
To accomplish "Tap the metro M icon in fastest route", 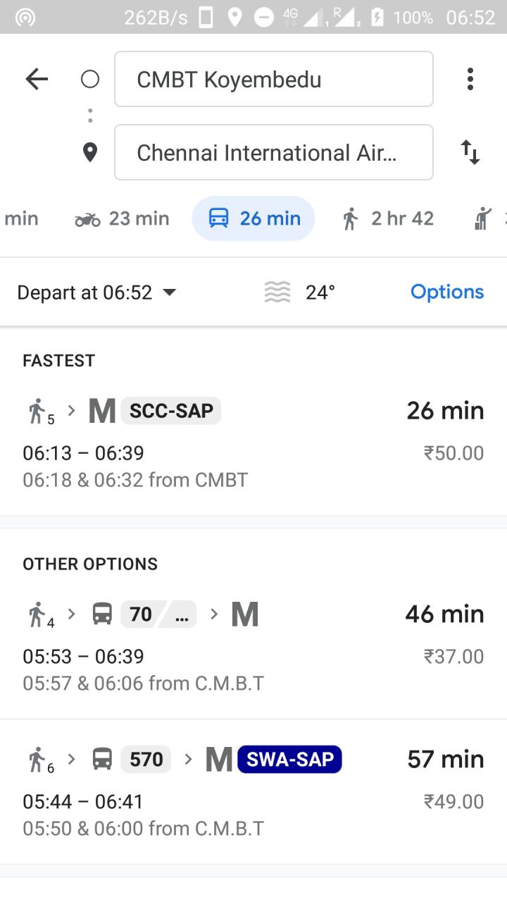I will tap(102, 411).
